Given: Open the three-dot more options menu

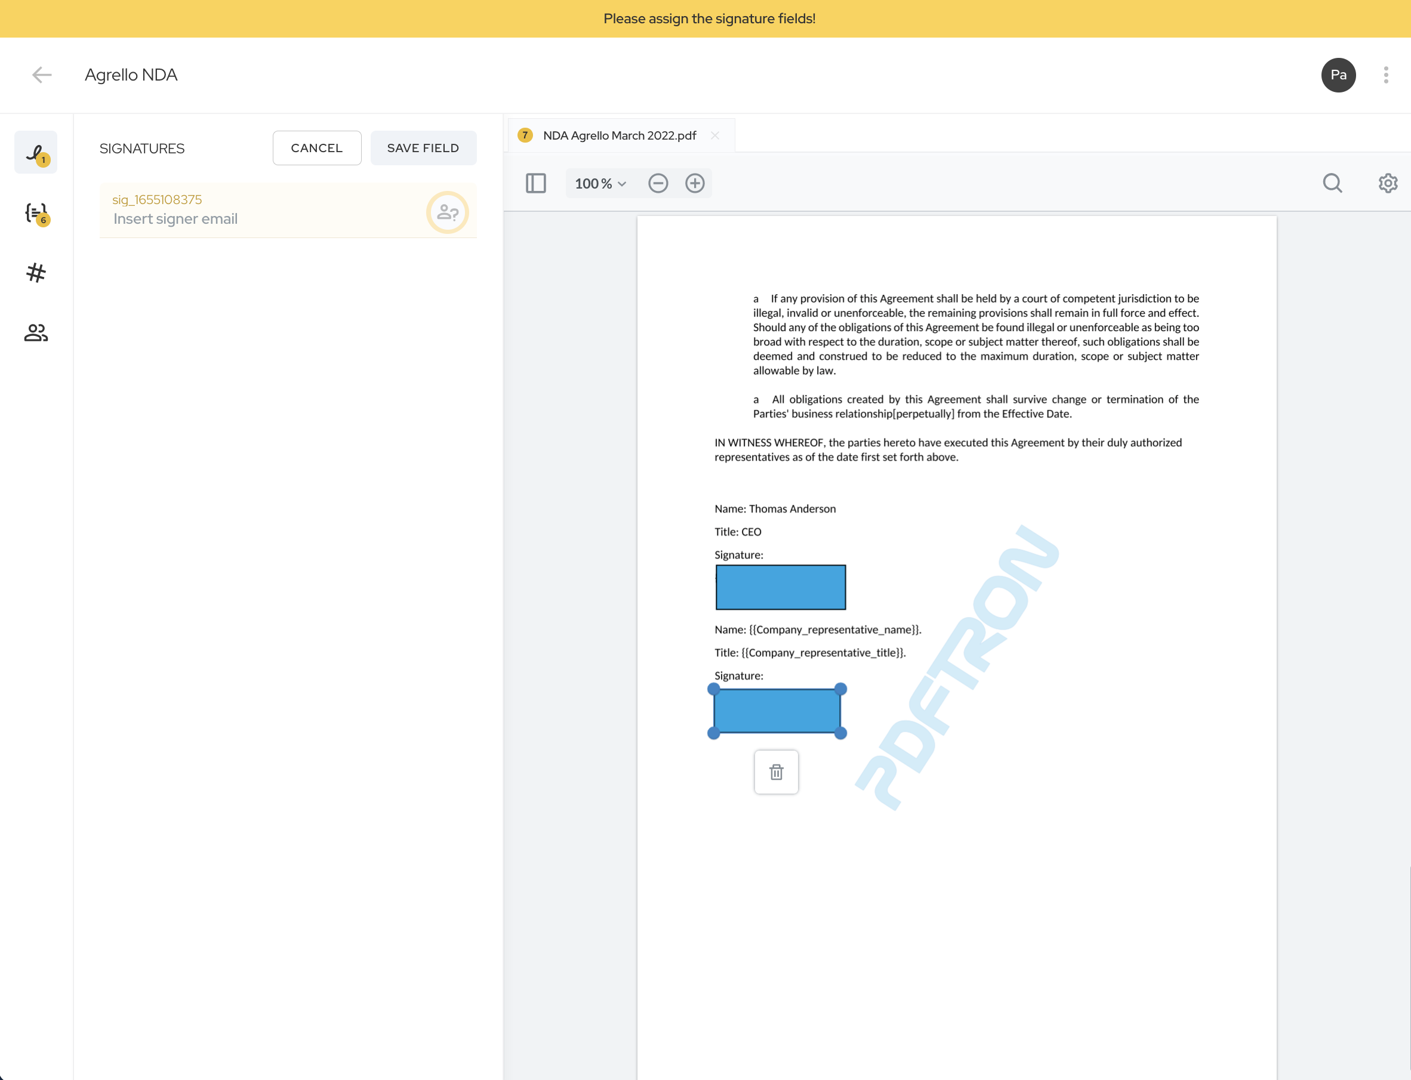Looking at the screenshot, I should (1386, 75).
